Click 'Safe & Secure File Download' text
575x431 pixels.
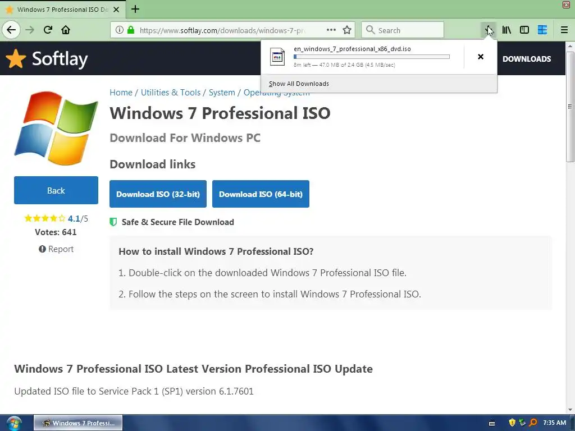(x=178, y=222)
